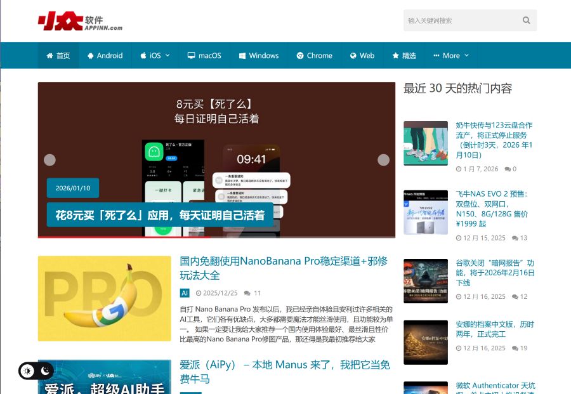The height and width of the screenshot is (394, 571).
Task: Click the Apple icon beside iOS
Action: coord(143,55)
